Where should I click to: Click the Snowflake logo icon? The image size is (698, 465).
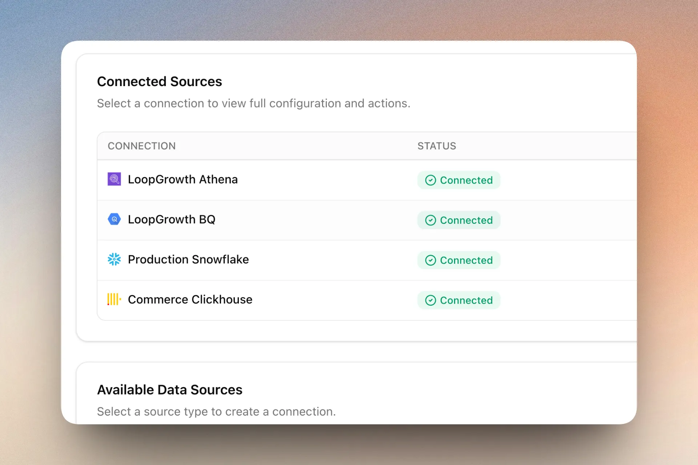pos(114,259)
